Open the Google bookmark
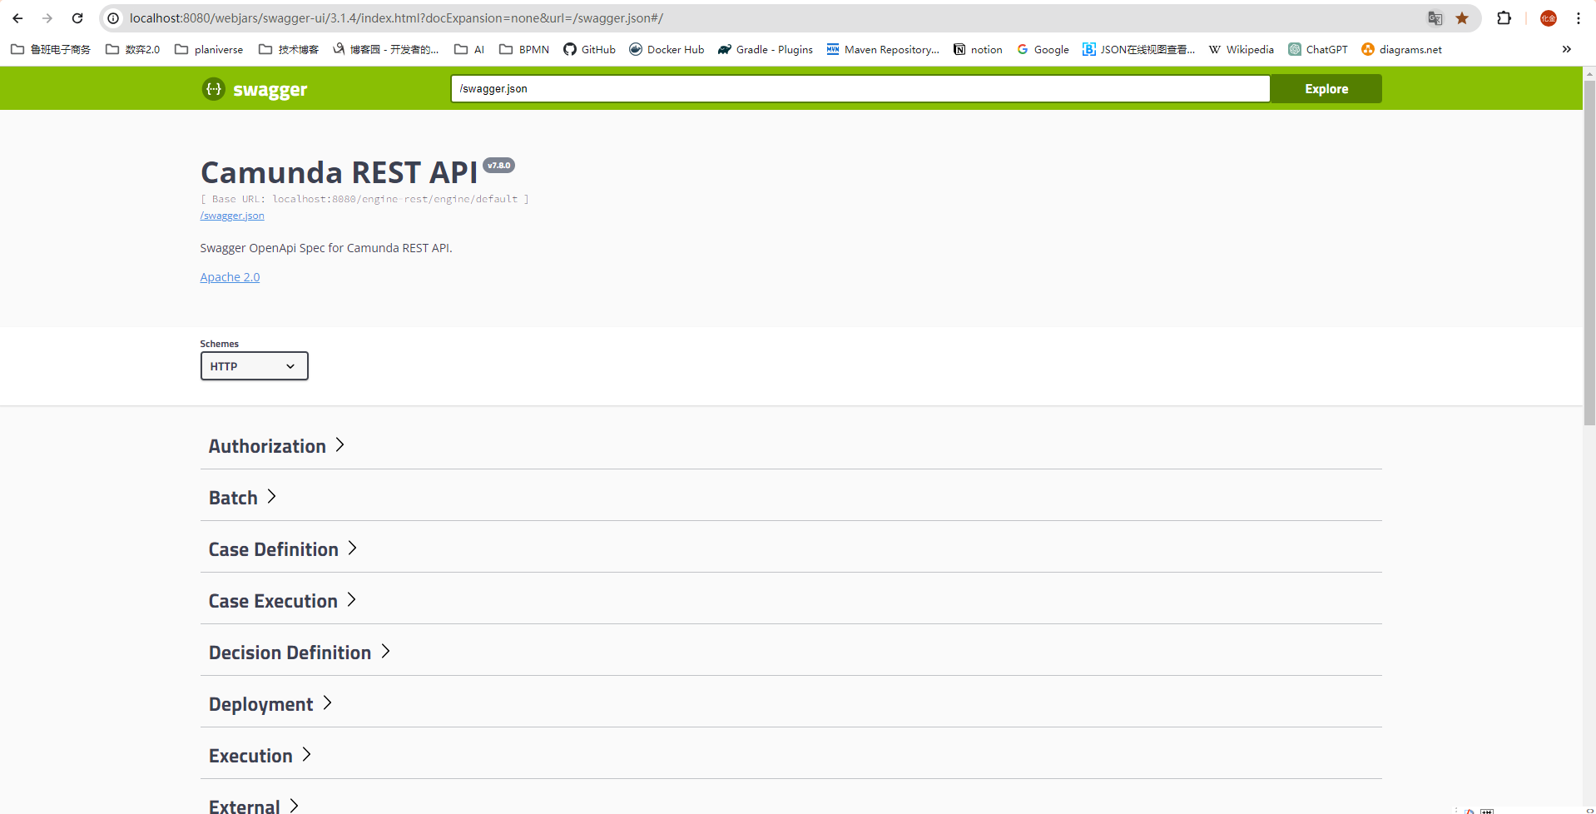 1043,49
